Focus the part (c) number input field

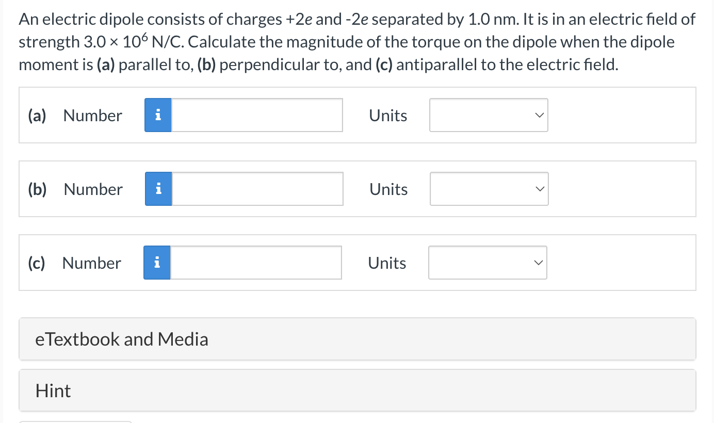(255, 263)
